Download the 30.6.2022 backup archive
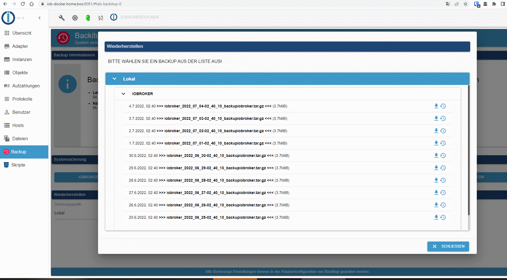 point(436,155)
